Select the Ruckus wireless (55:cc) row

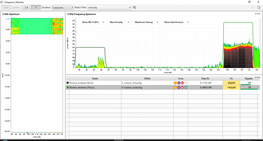coord(163,87)
